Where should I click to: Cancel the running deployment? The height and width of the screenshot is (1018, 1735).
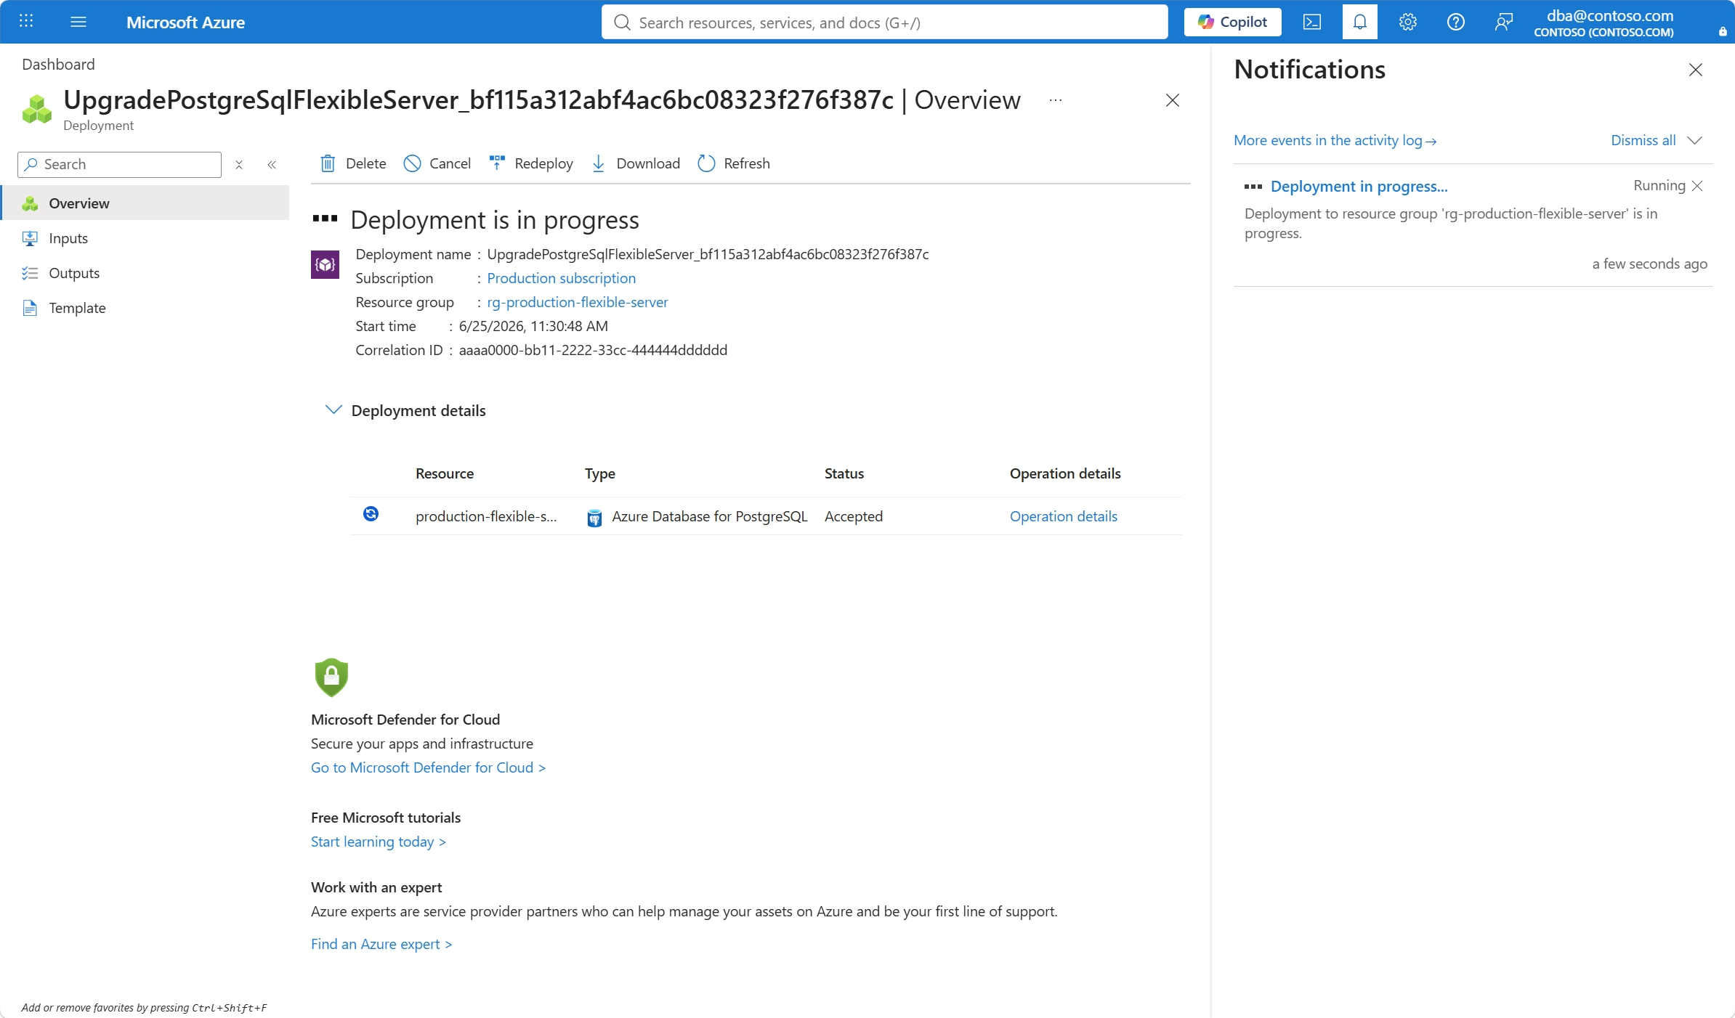pyautogui.click(x=437, y=163)
